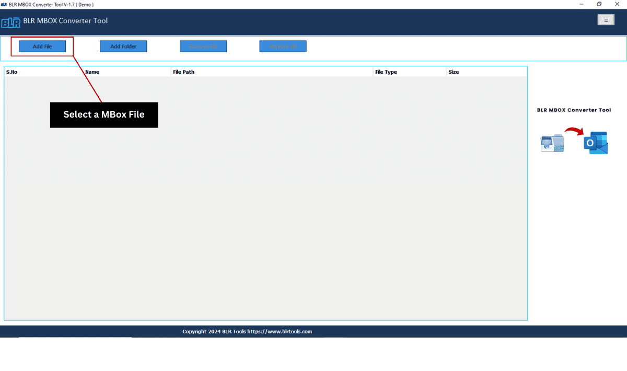Viewport: 627px width, 371px height.
Task: Click the disabled Remove File button
Action: 203,47
